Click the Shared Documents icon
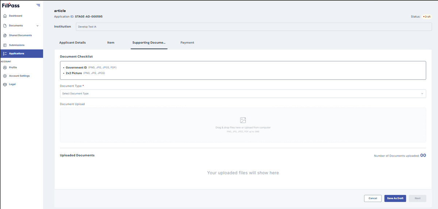The width and height of the screenshot is (438, 209). (x=5, y=35)
